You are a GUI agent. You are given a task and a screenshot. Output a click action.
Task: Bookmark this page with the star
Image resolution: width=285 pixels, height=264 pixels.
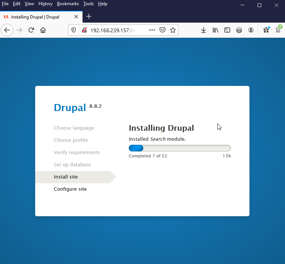[173, 30]
